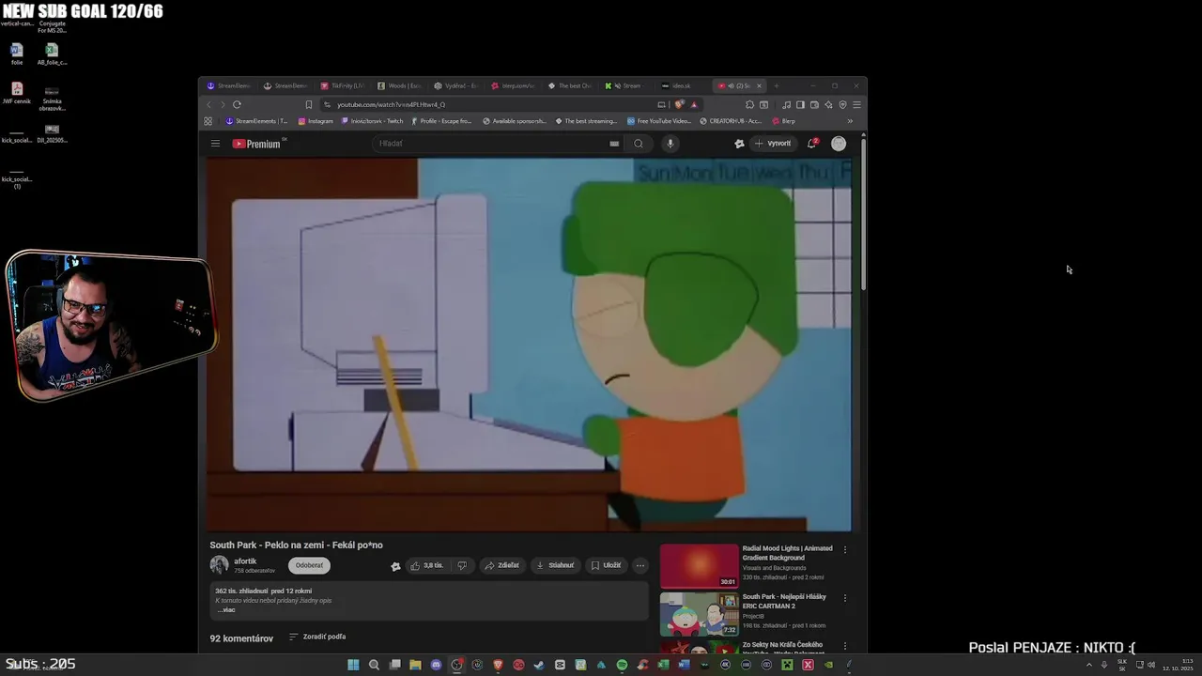
Task: Open AB_folie Excel desktop file
Action: (x=52, y=54)
